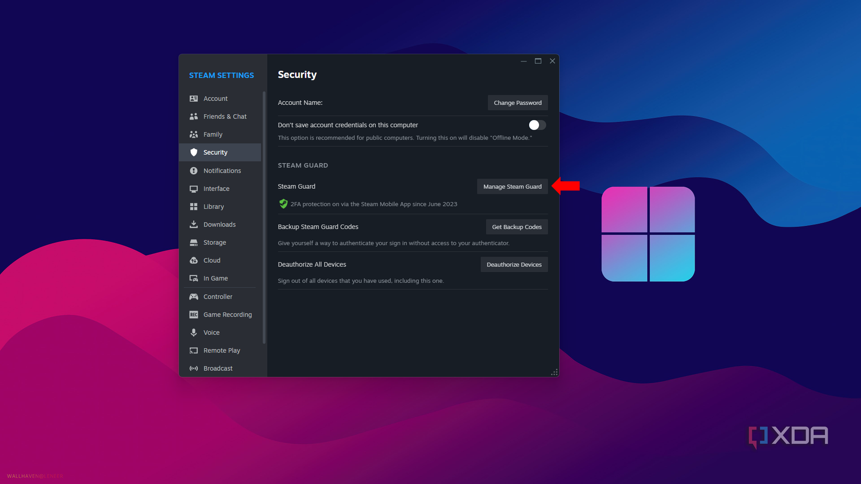This screenshot has width=861, height=484.
Task: Open Library settings
Action: click(x=213, y=206)
